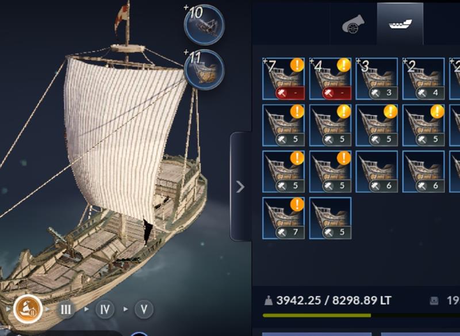Viewport: 460px width, 336px height.
Task: Click the warning badge on the +7 hull
Action: click(x=297, y=65)
